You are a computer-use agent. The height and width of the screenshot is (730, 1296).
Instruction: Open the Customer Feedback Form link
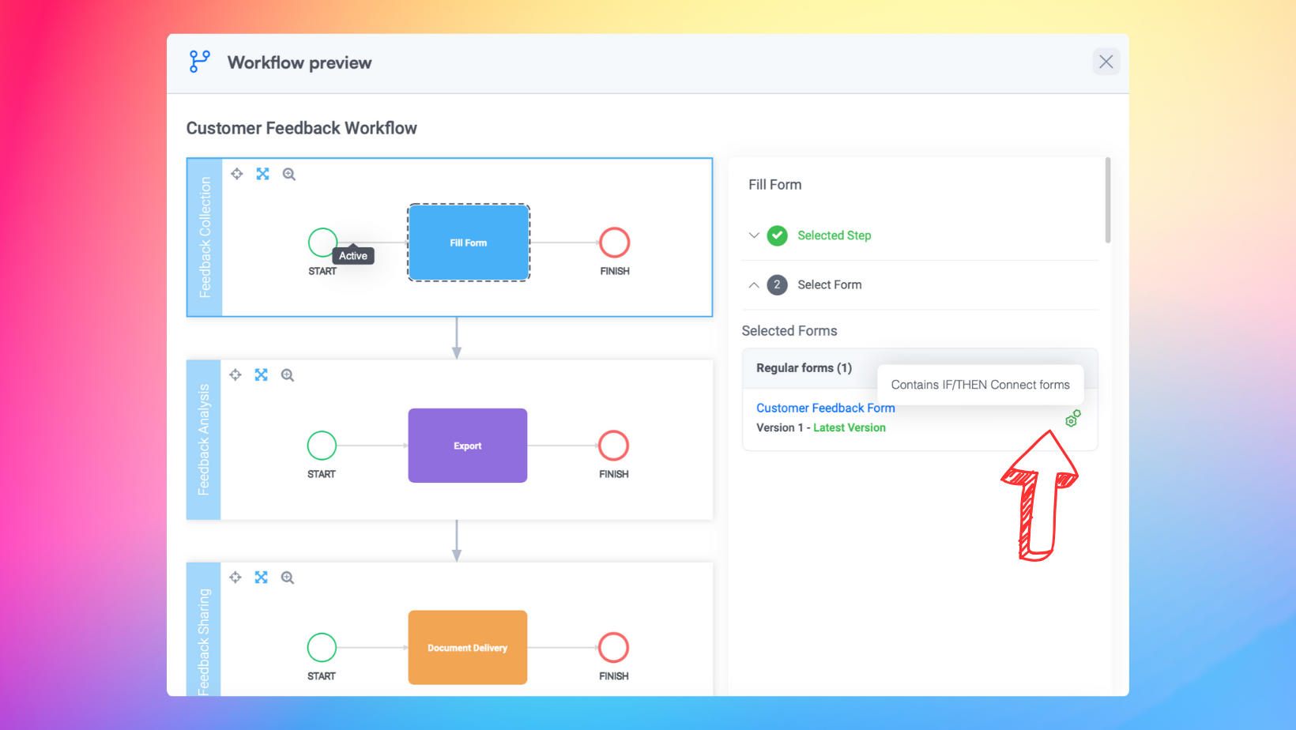tap(825, 408)
